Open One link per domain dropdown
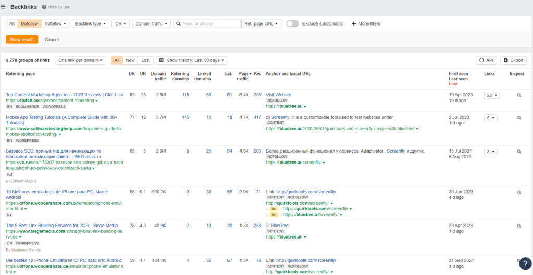This screenshot has width=533, height=275. (x=80, y=60)
